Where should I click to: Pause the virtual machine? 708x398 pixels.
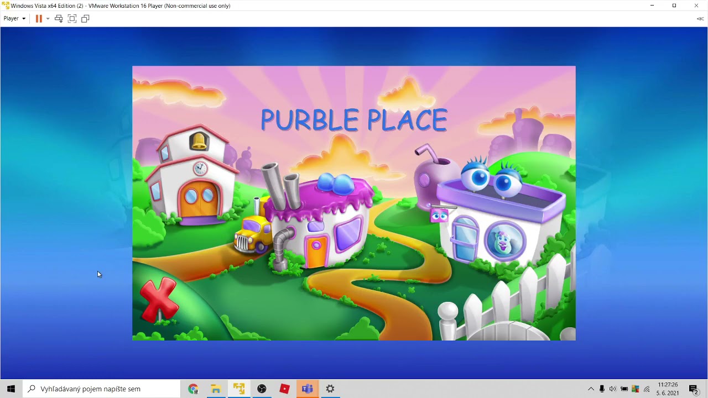click(x=39, y=18)
